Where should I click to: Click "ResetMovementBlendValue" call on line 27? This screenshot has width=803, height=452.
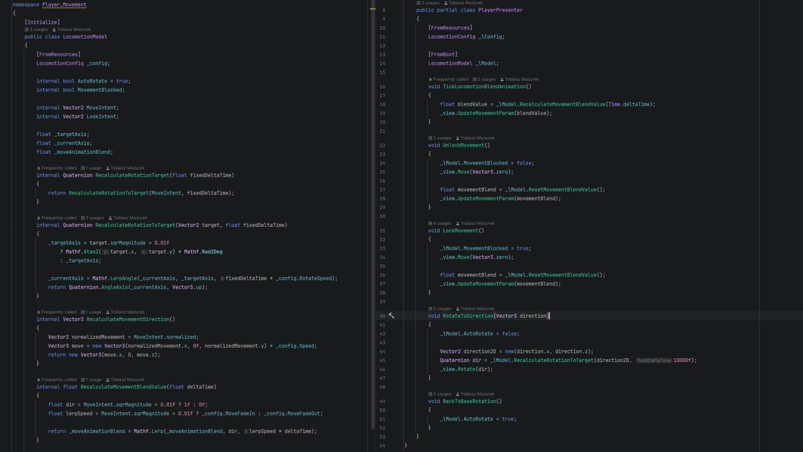point(563,190)
